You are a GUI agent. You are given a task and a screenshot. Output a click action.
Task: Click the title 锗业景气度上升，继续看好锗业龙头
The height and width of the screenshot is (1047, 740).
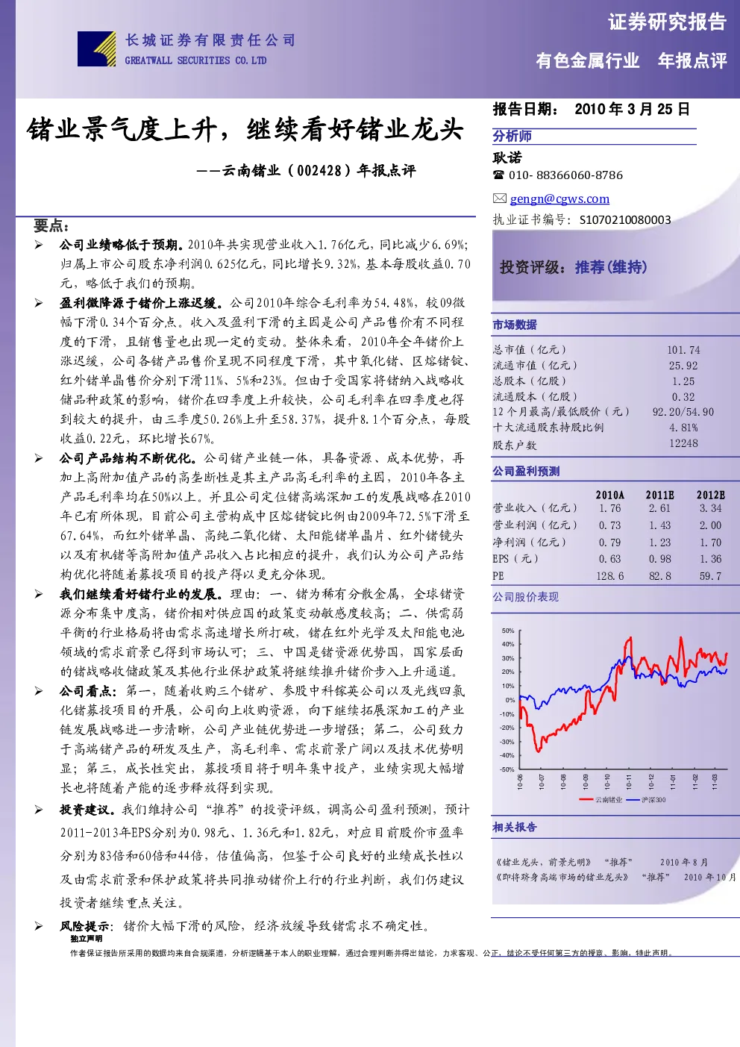[245, 129]
